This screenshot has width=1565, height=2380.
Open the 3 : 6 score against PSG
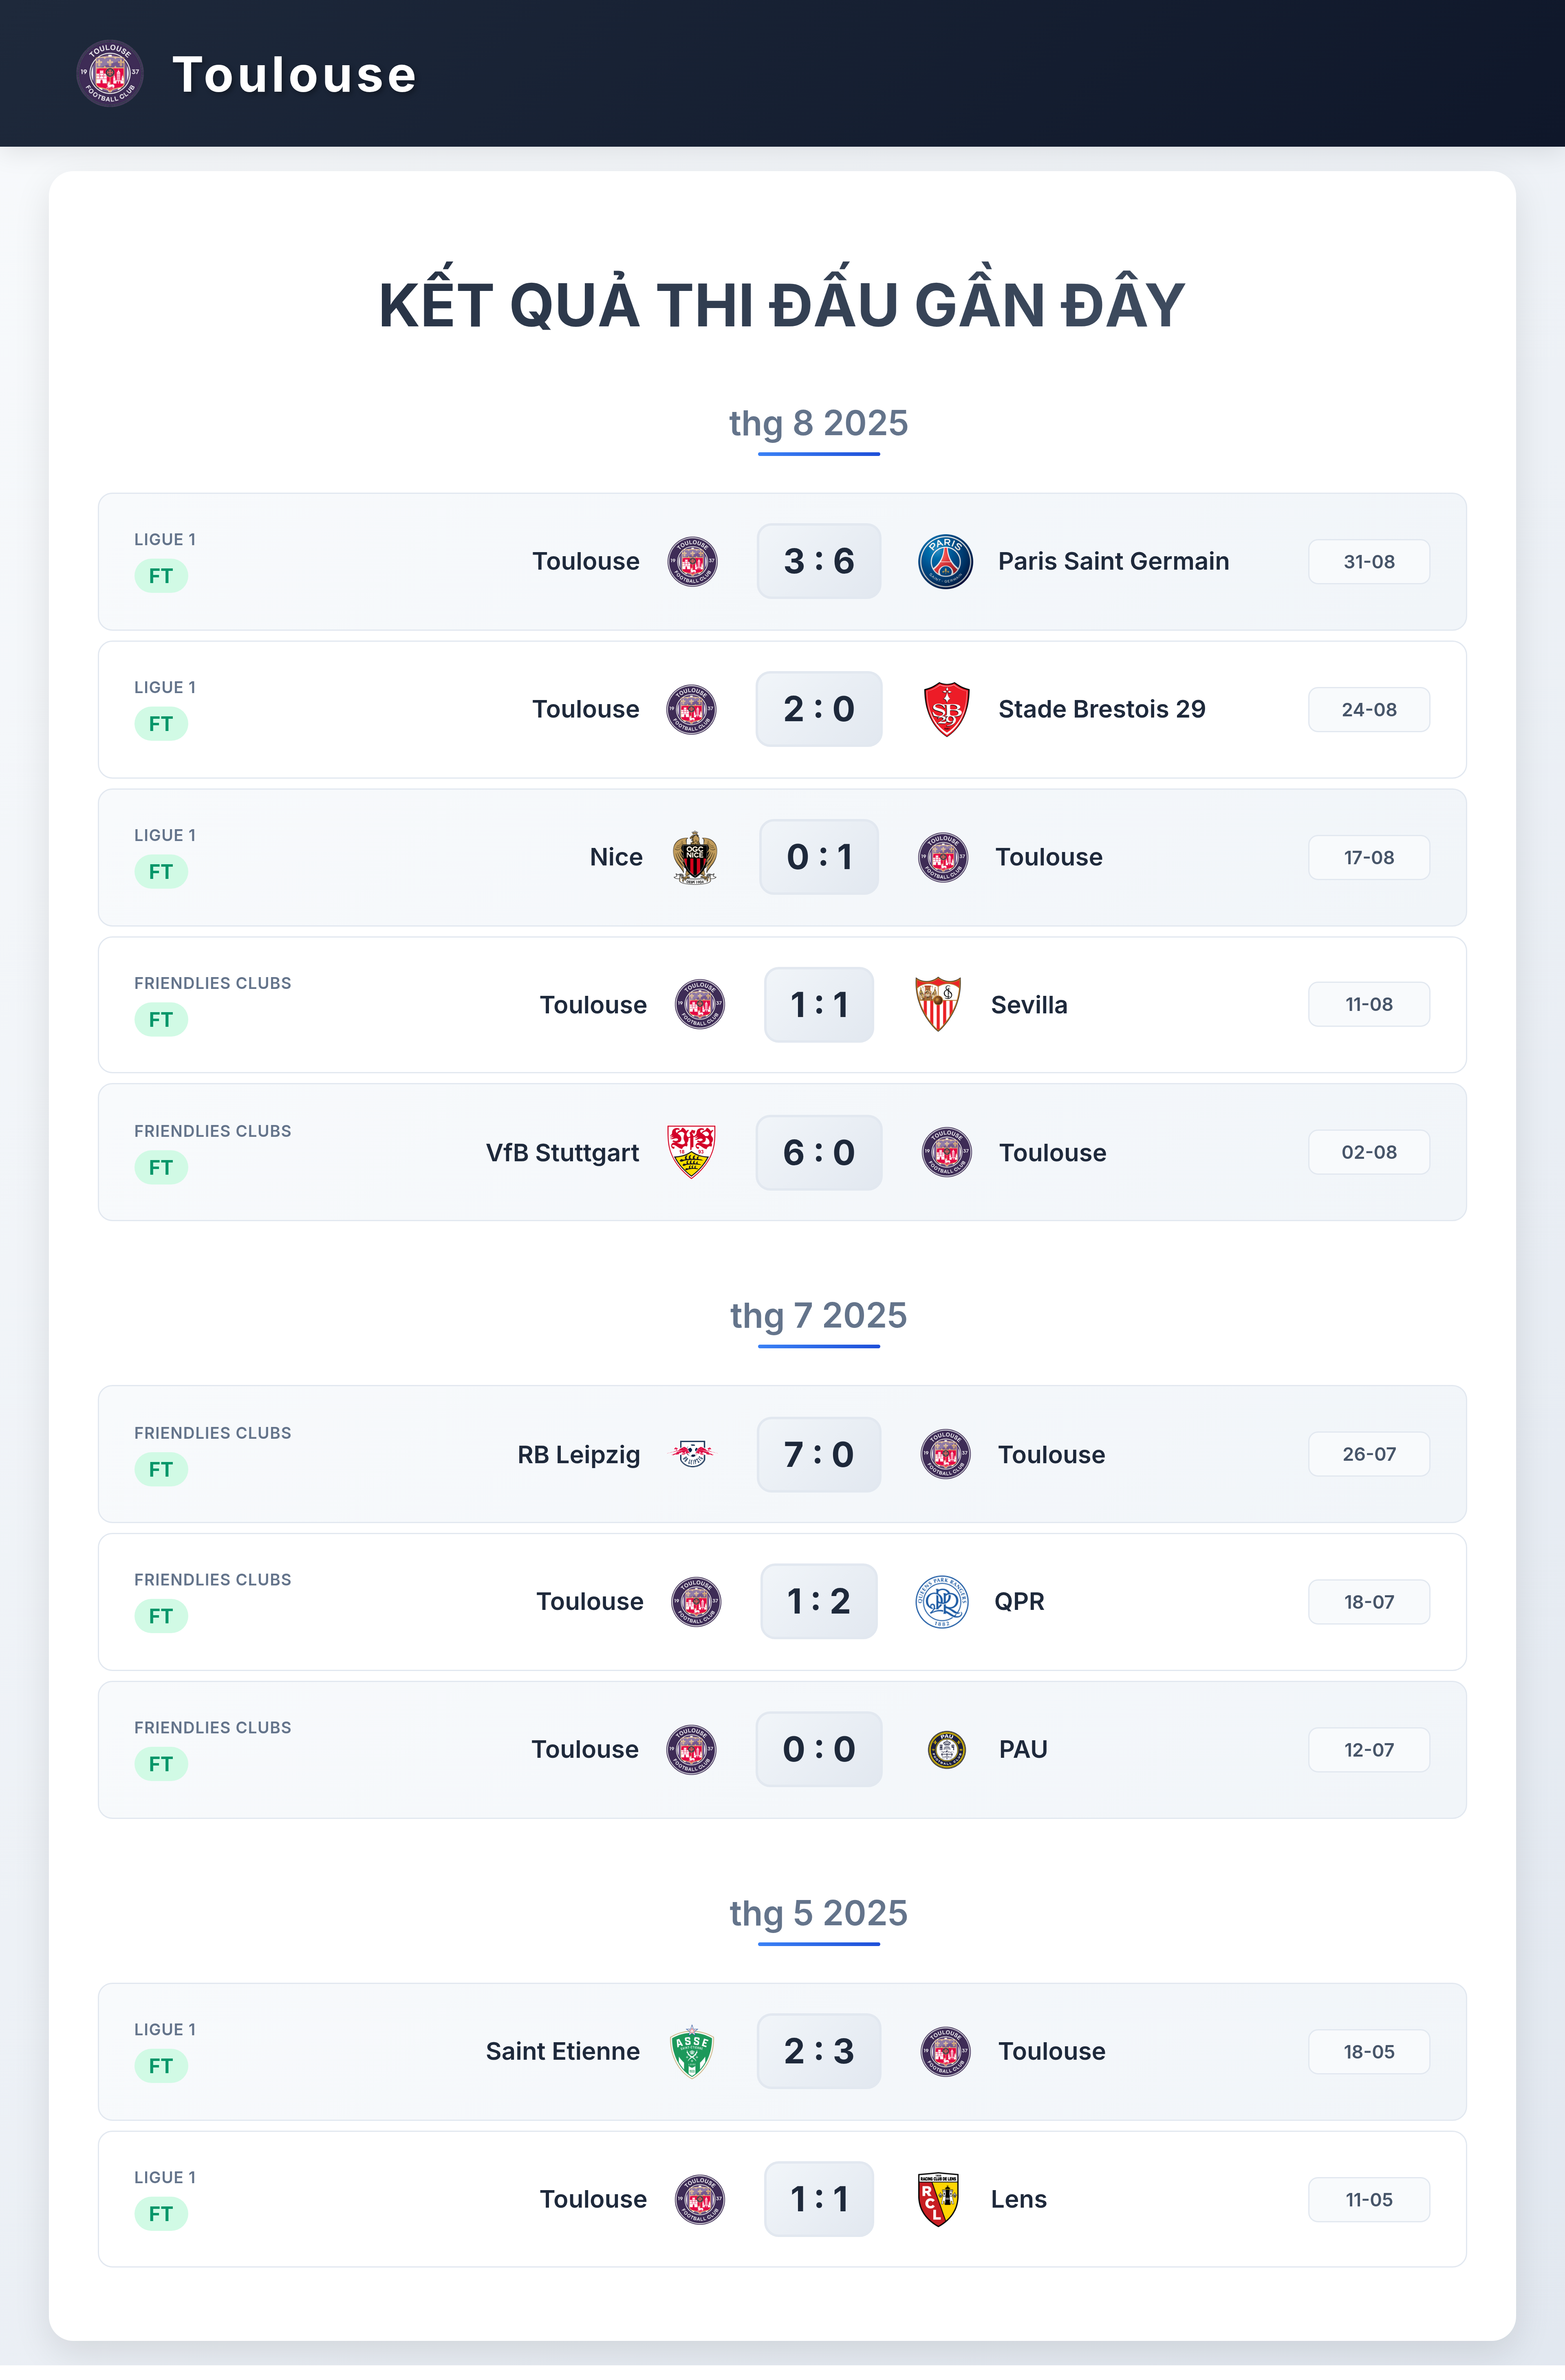(x=819, y=561)
